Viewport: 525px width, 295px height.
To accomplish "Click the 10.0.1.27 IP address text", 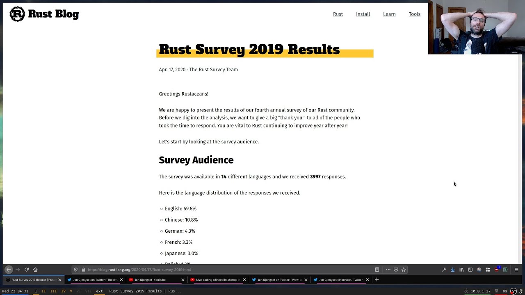I will tap(481, 291).
